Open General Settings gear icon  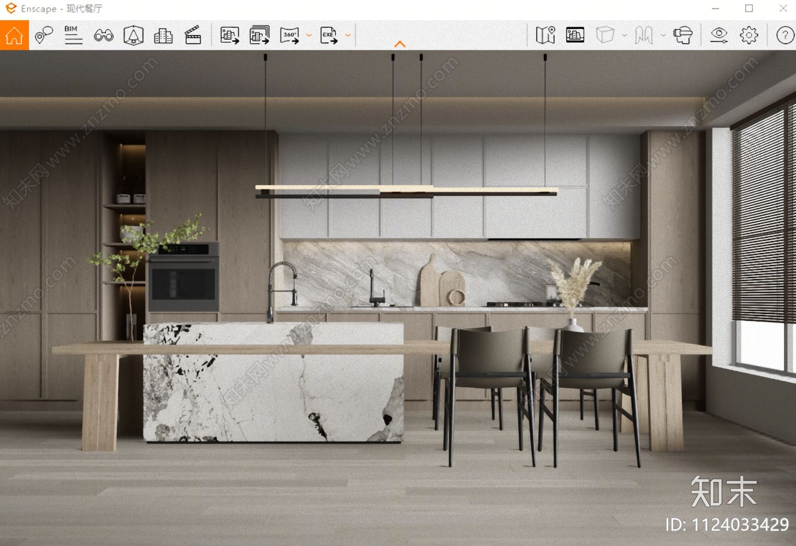749,35
